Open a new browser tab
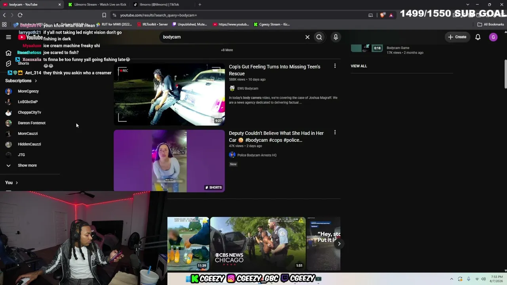Viewport: 507px width, 285px height. [x=200, y=4]
